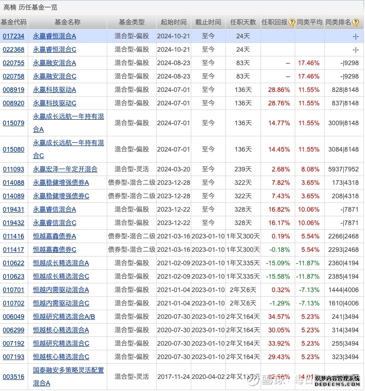This screenshot has width=365, height=391.
Task: Click the 同类平均 column header
Action: click(310, 23)
